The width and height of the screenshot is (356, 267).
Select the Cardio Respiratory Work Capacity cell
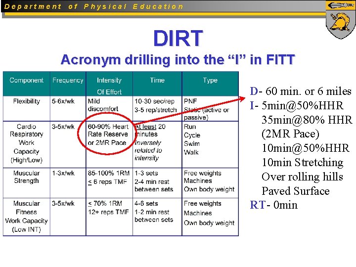click(26, 143)
